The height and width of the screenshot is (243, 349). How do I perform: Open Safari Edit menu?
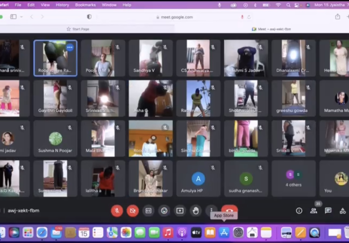coord(31,5)
